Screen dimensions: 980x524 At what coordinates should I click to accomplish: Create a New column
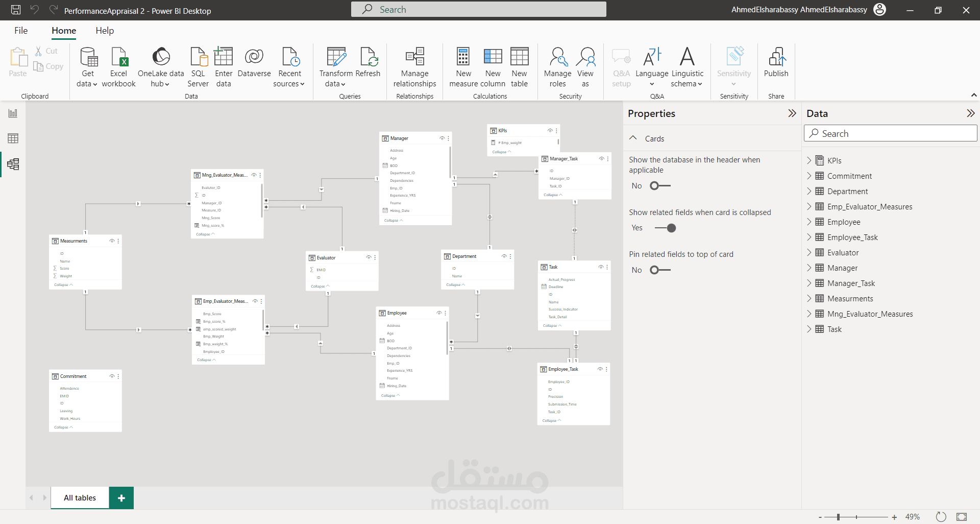click(x=493, y=67)
